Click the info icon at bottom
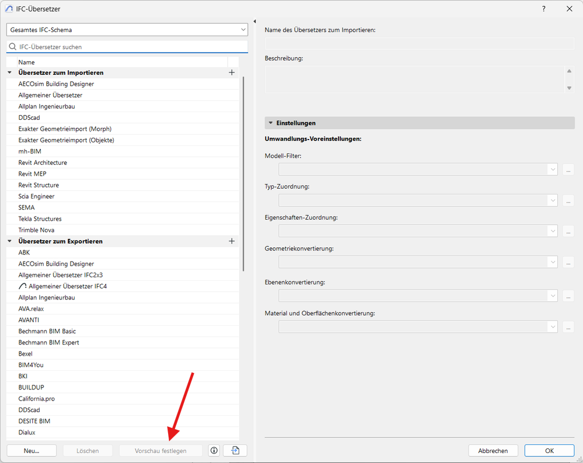This screenshot has width=583, height=463. coord(214,450)
